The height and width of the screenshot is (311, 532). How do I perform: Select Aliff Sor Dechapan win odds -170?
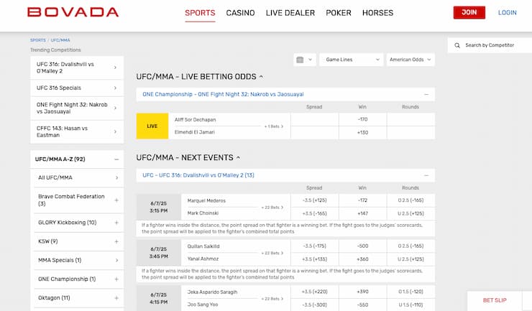[x=362, y=119]
